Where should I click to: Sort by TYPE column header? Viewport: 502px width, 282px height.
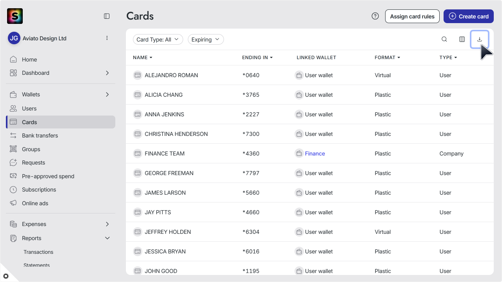pos(448,58)
